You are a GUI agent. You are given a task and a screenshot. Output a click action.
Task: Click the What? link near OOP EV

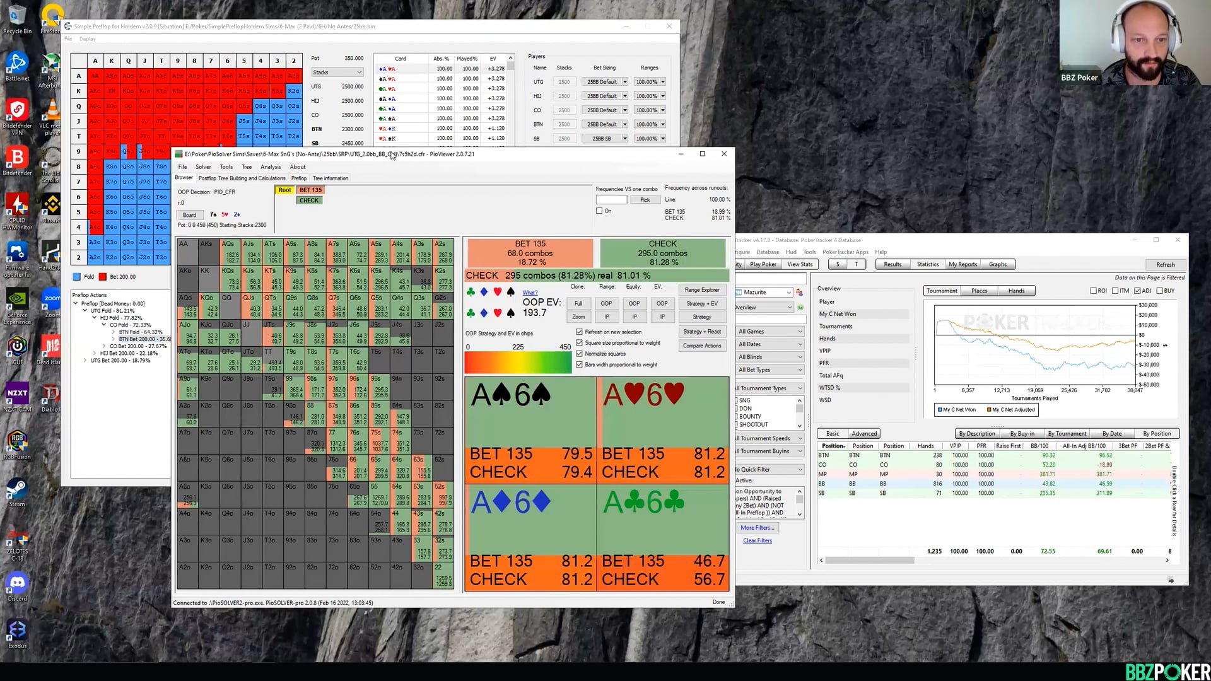(x=530, y=293)
